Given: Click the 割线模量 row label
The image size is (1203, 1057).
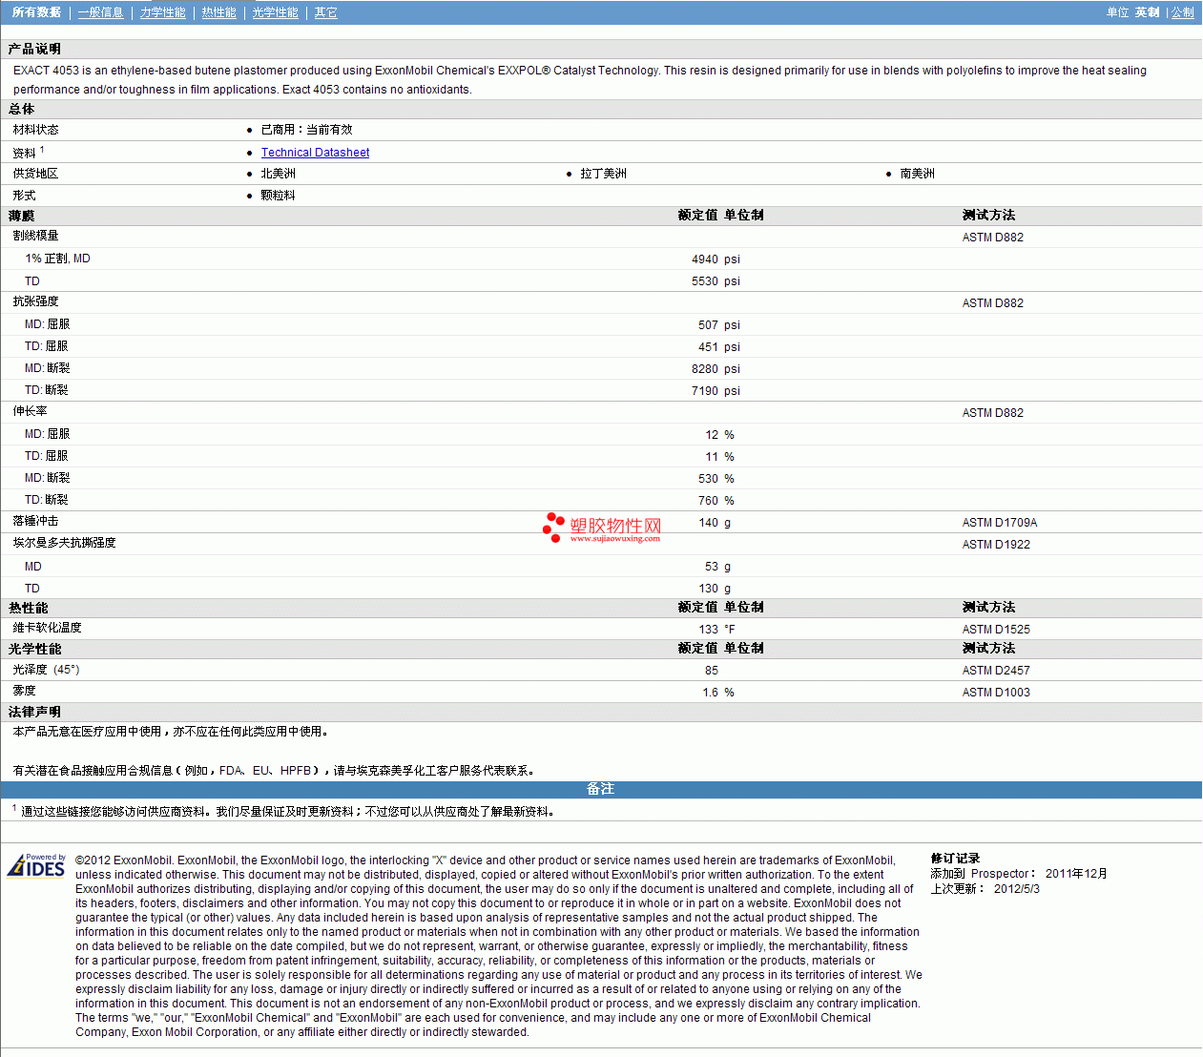Looking at the screenshot, I should [36, 236].
